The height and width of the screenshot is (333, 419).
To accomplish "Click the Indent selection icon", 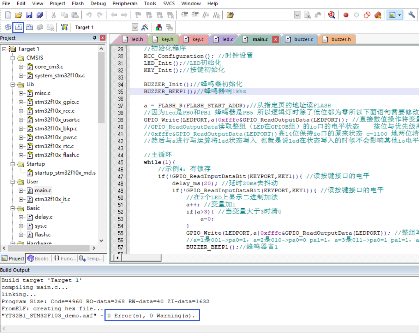I will pyautogui.click(x=184, y=15).
